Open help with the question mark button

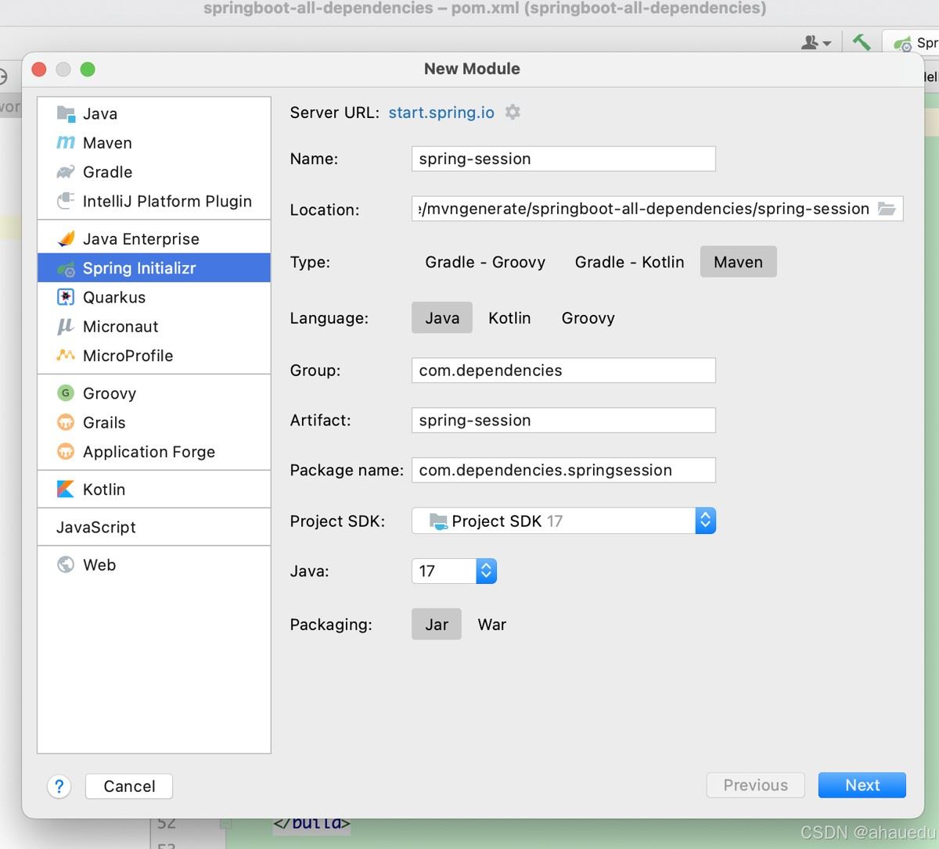tap(59, 786)
